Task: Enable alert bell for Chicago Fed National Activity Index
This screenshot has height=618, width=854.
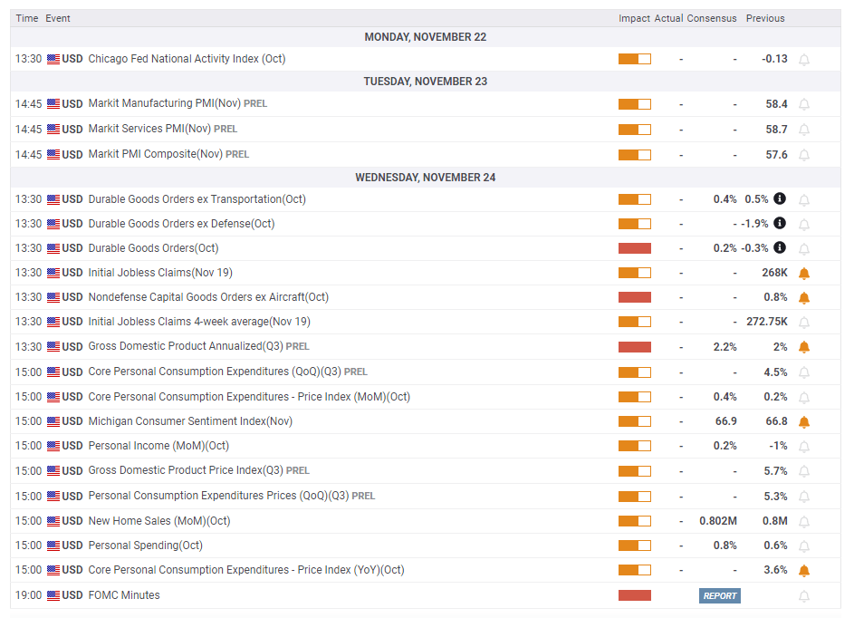Action: (803, 60)
